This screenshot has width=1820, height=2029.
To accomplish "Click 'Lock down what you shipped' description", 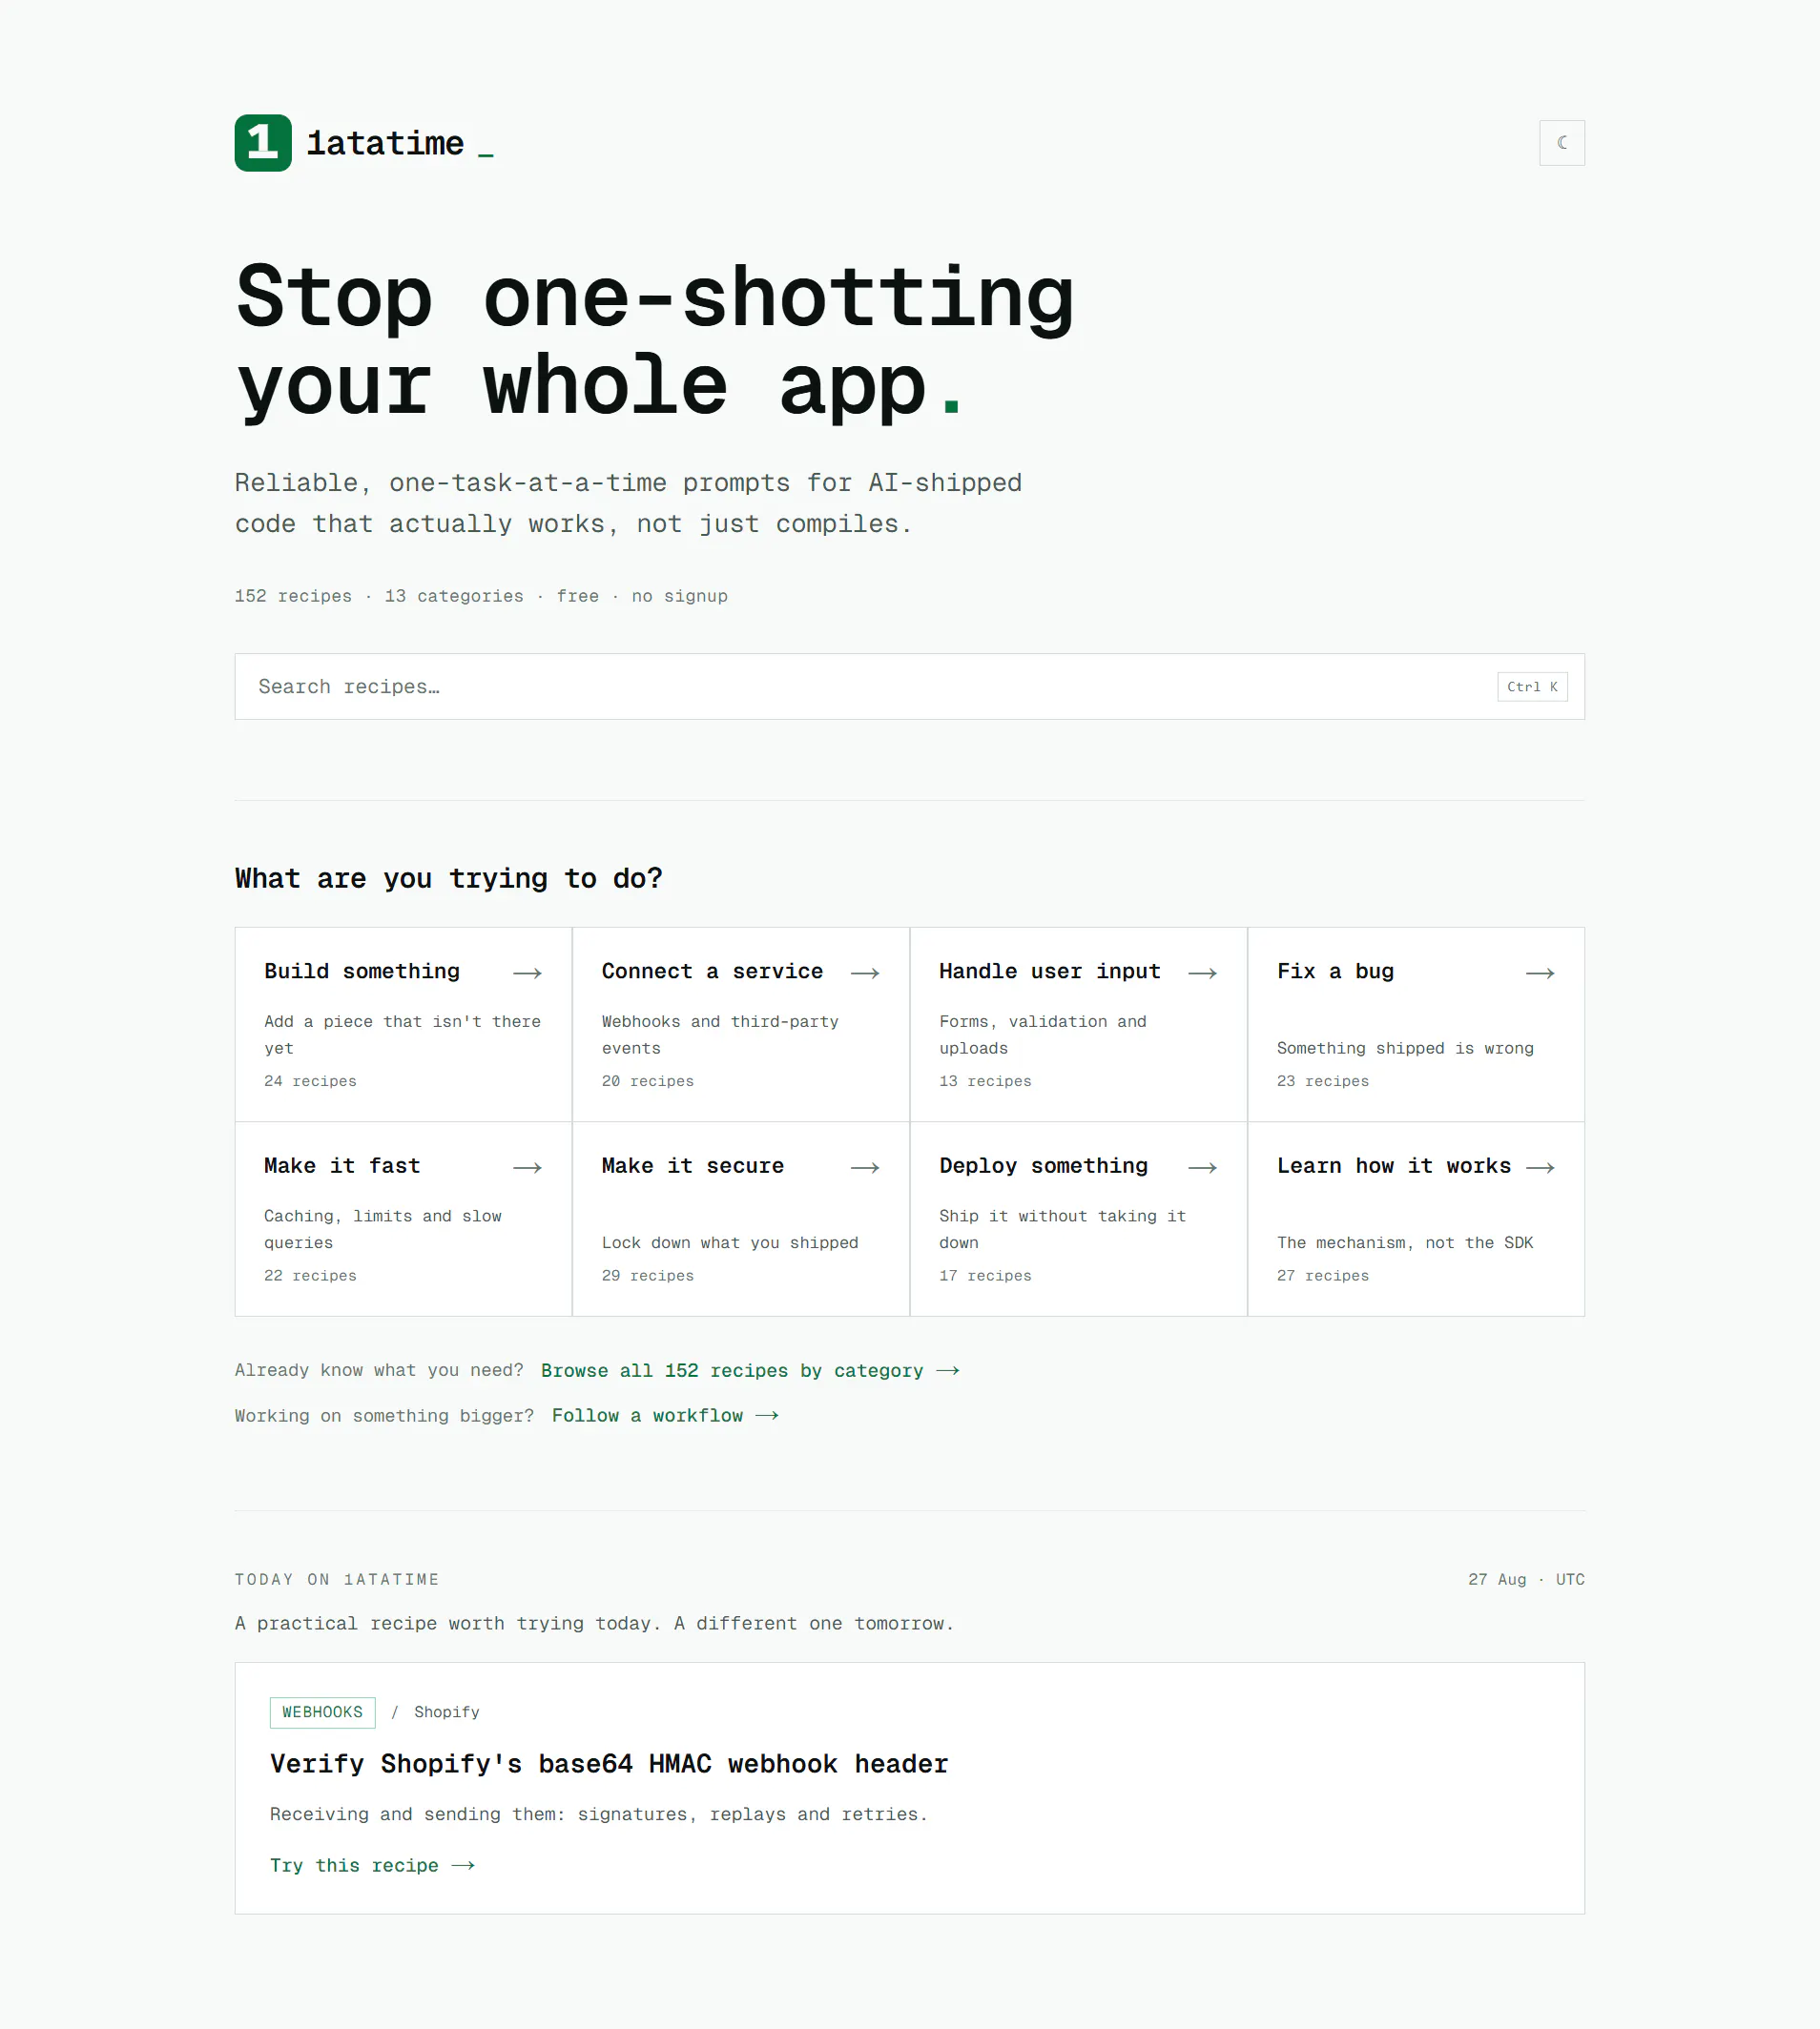I will [730, 1242].
